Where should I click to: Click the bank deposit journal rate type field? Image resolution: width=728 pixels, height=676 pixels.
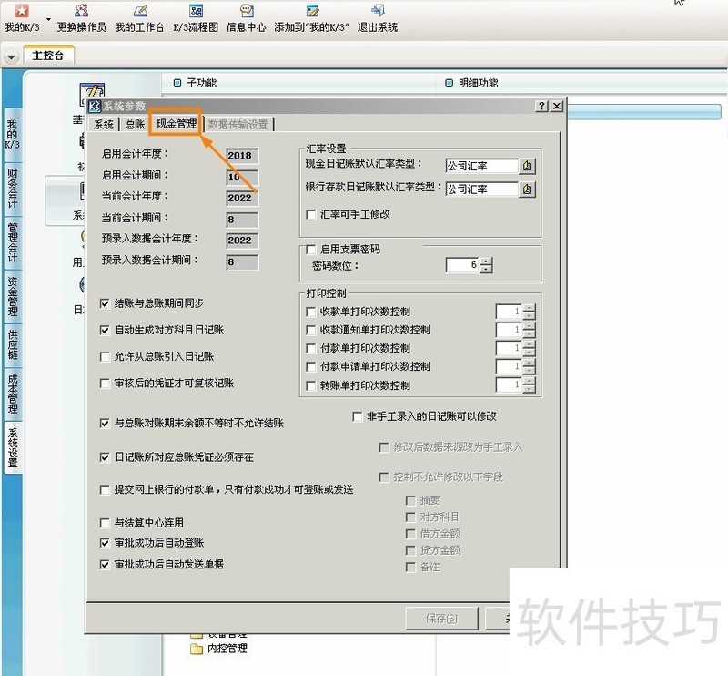(481, 189)
